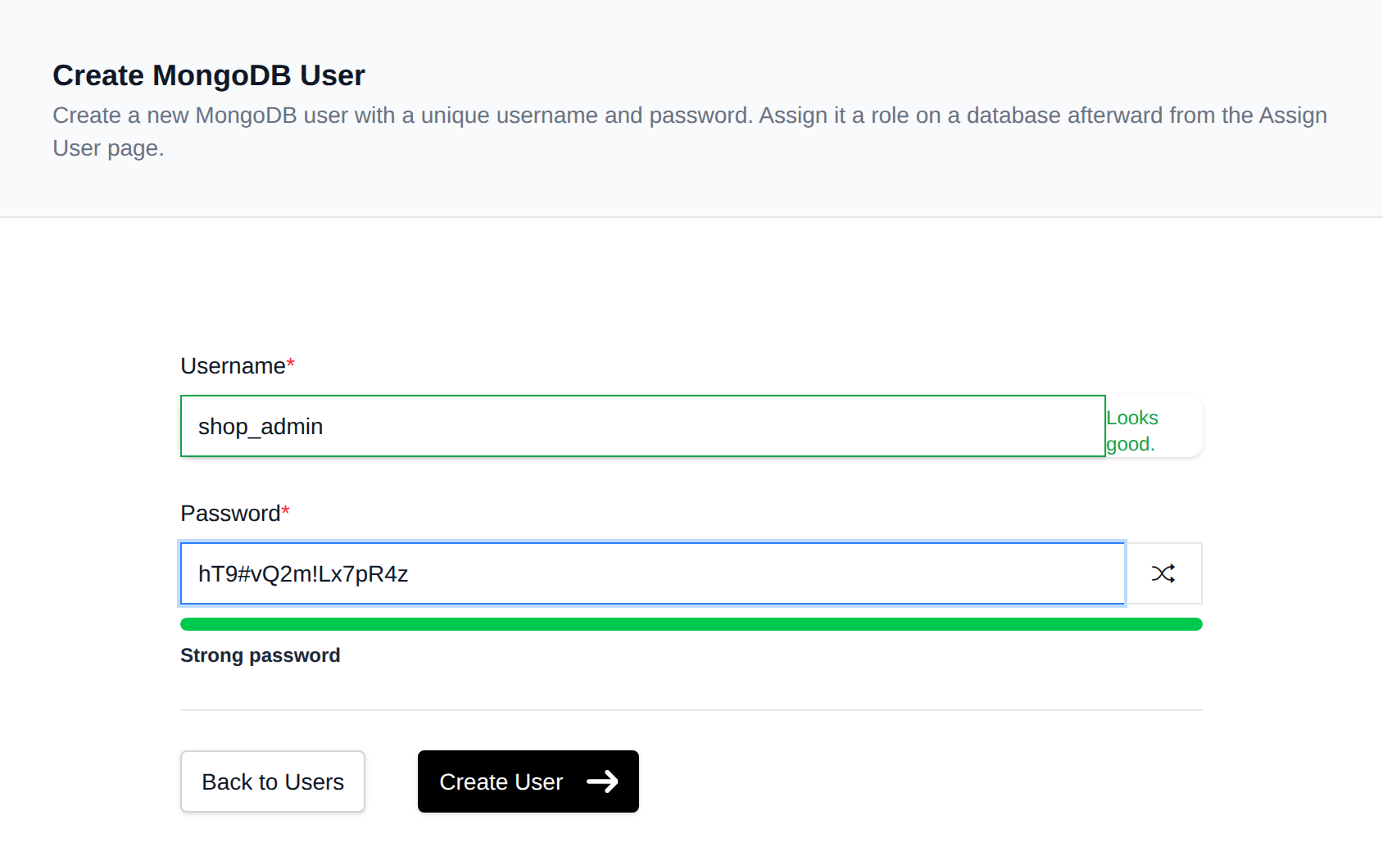The height and width of the screenshot is (865, 1383).
Task: Focus the Password input field
Action: pos(653,573)
